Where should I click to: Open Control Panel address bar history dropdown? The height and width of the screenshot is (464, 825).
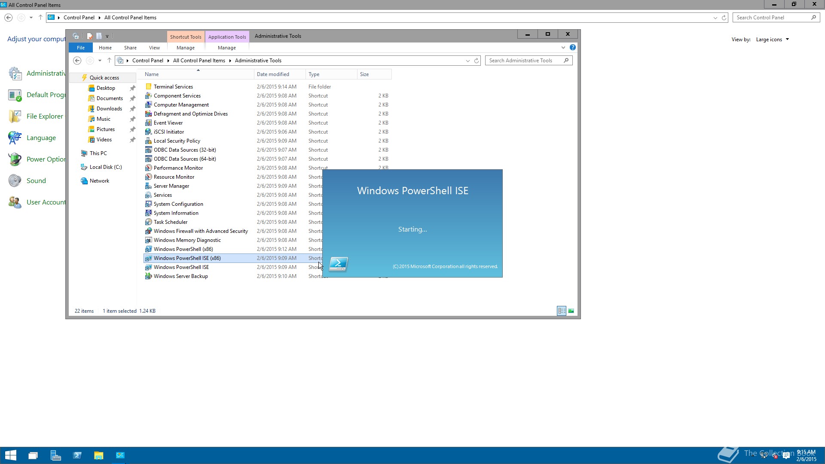click(x=715, y=18)
